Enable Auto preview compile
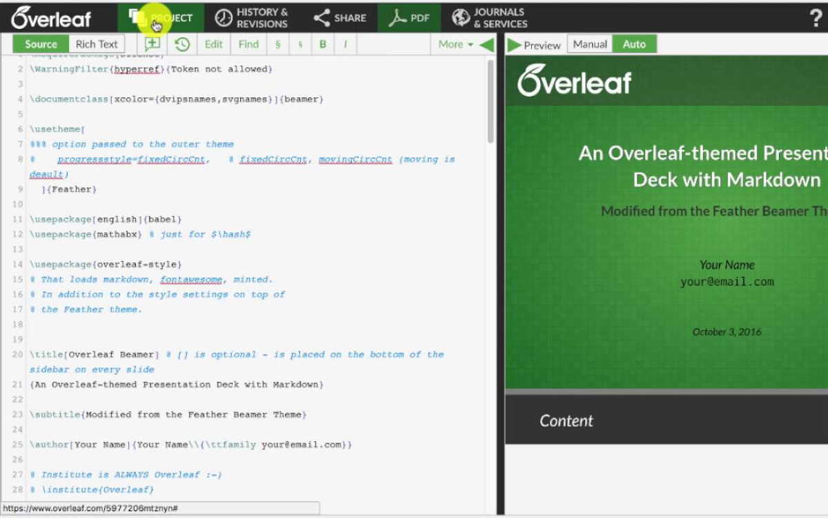 (634, 44)
